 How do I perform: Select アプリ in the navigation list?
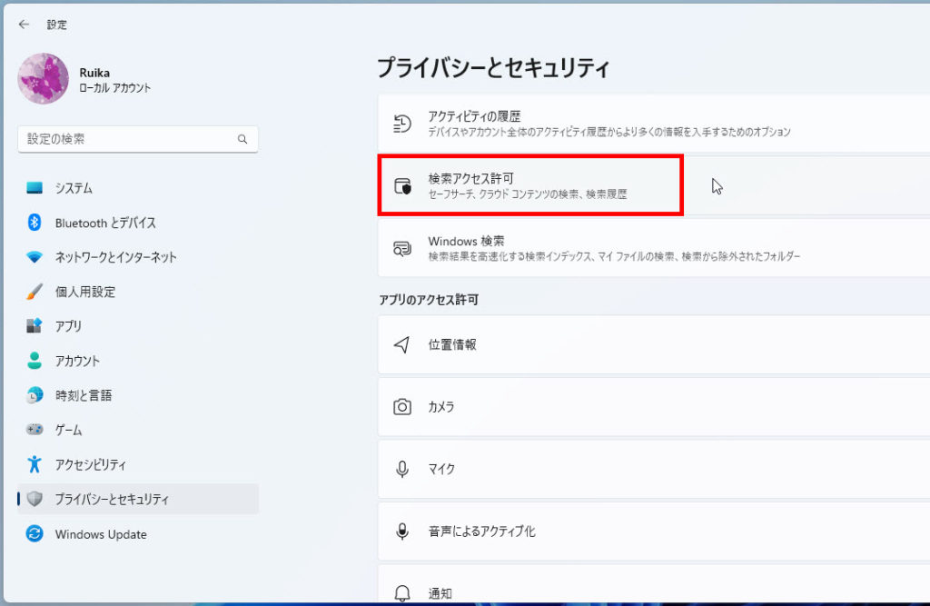tap(68, 326)
